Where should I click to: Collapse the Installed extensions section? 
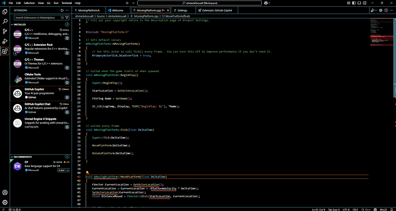[12, 25]
